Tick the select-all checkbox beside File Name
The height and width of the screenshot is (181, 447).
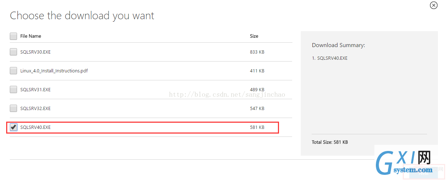point(13,36)
